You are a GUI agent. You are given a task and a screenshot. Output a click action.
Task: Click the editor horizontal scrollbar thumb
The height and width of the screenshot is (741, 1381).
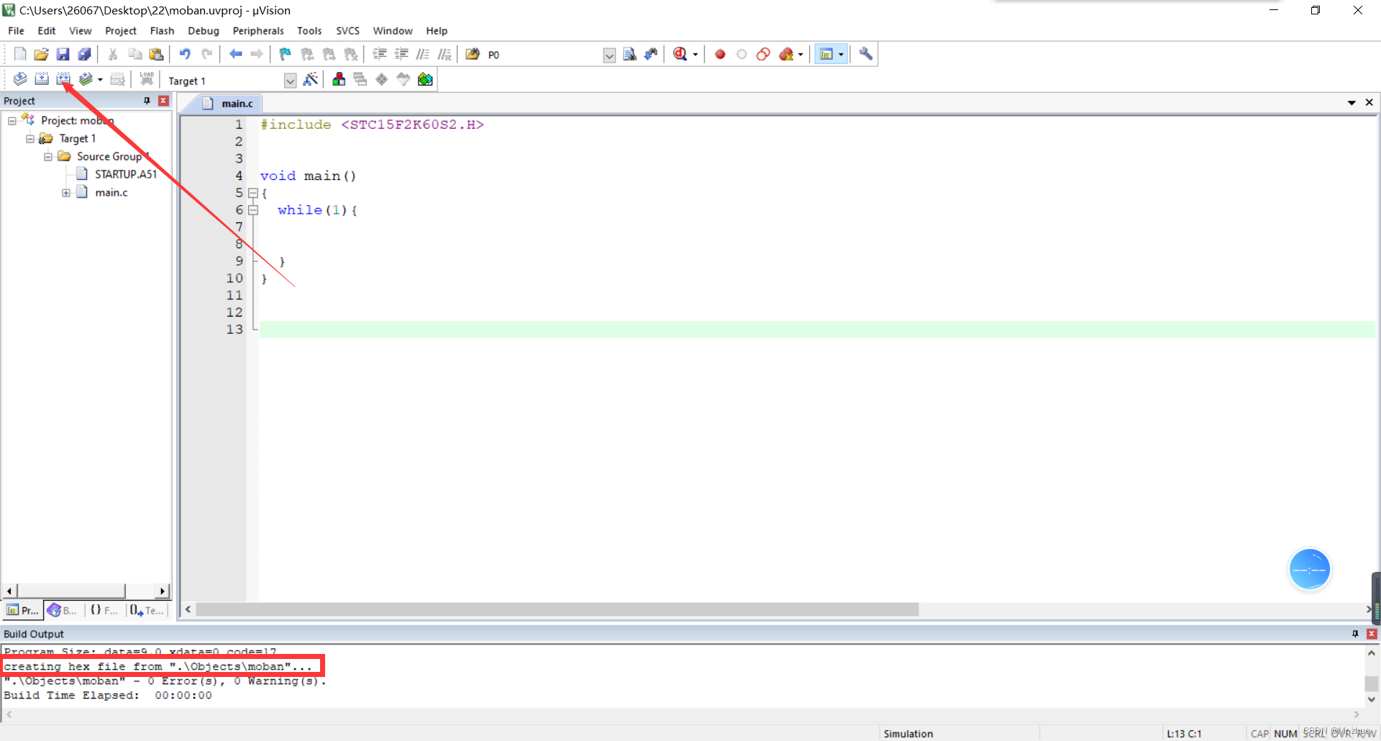(x=557, y=609)
